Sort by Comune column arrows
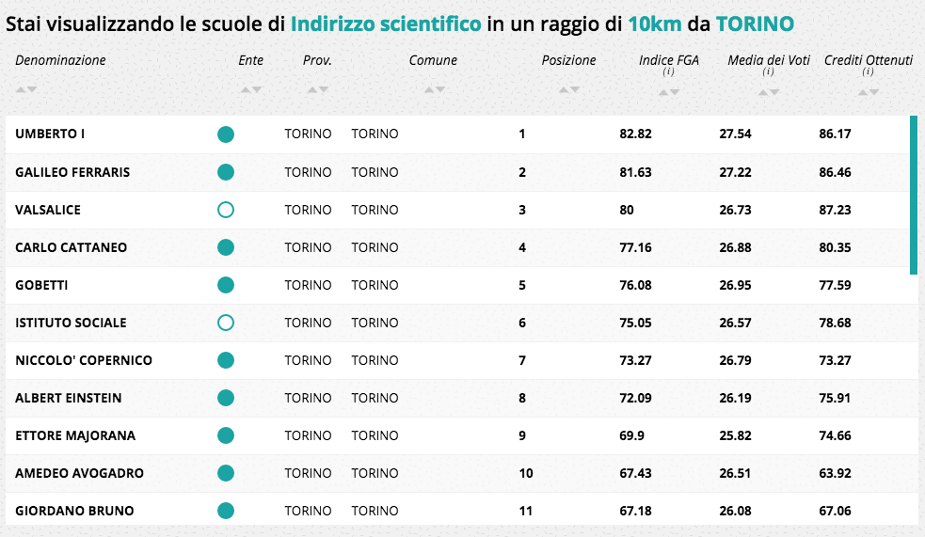925x537 pixels. click(434, 90)
